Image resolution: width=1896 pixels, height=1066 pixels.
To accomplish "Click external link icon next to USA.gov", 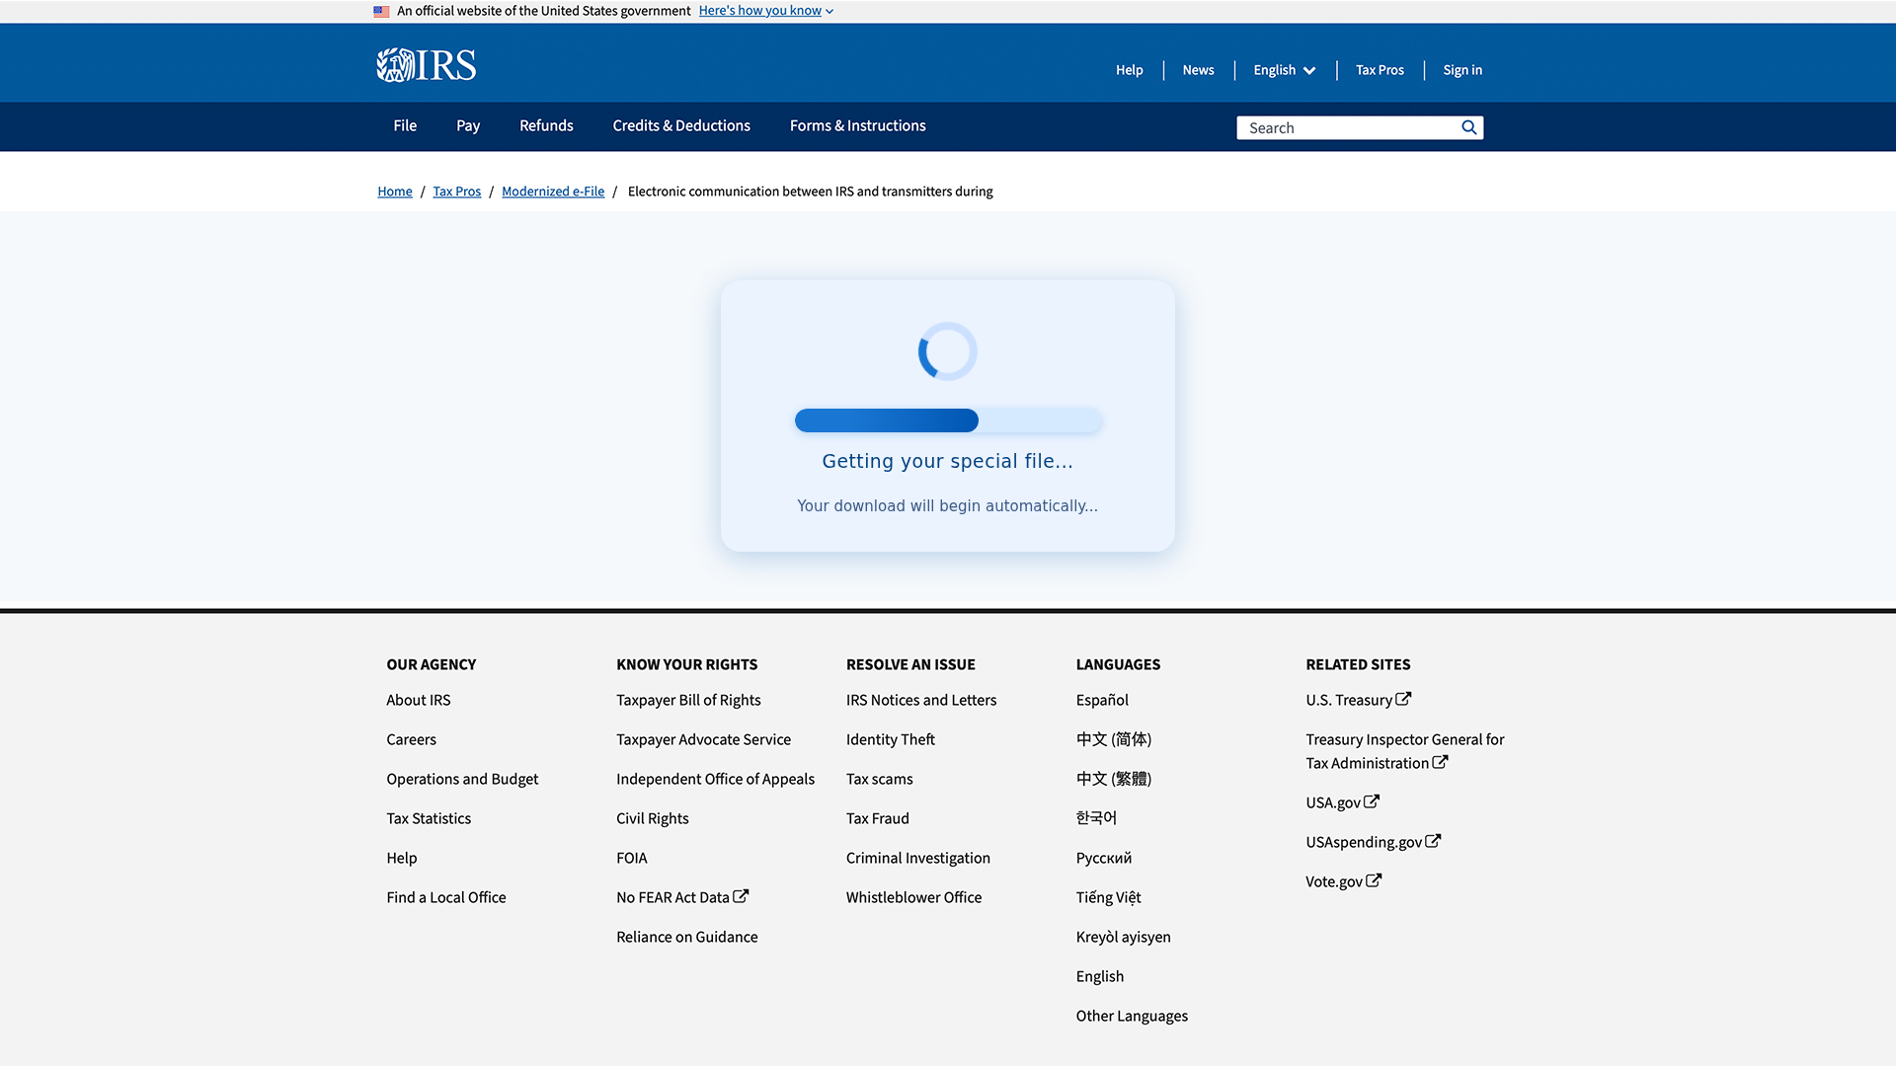I will pyautogui.click(x=1372, y=801).
